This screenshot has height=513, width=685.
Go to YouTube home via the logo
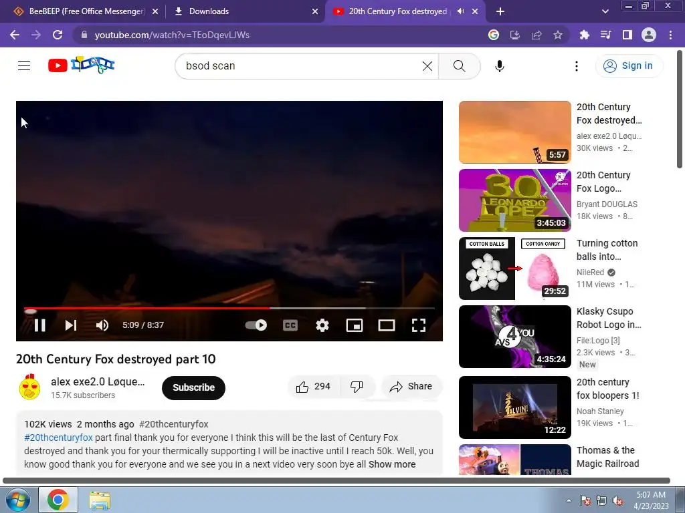(81, 65)
